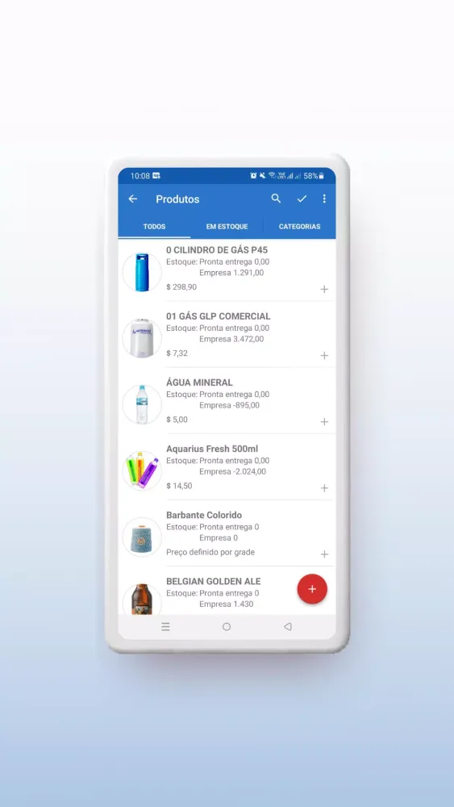
Task: Select product title ÁGUA MINERAL
Action: pyautogui.click(x=199, y=383)
